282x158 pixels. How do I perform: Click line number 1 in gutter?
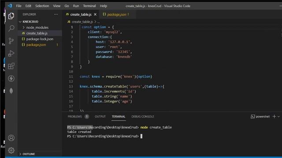click(72, 27)
